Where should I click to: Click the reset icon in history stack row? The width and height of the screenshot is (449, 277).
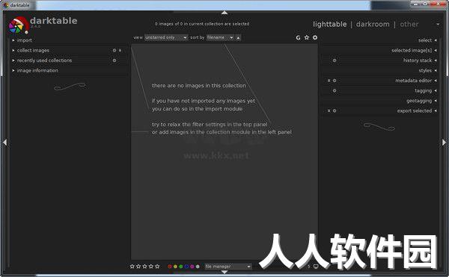pos(335,60)
